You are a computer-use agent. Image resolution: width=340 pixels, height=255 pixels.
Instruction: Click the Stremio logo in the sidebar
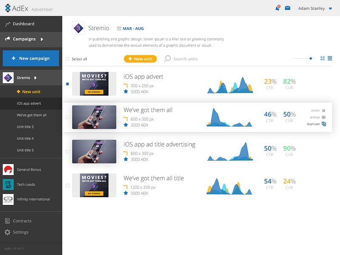pos(8,78)
